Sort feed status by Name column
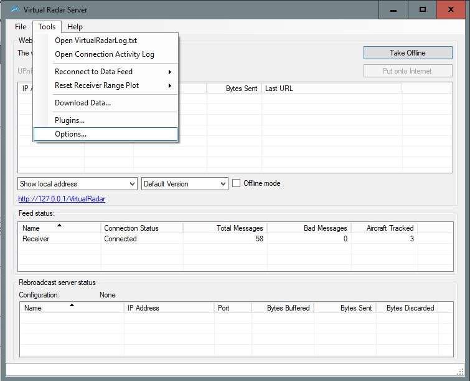This screenshot has height=381, width=470. coord(60,228)
